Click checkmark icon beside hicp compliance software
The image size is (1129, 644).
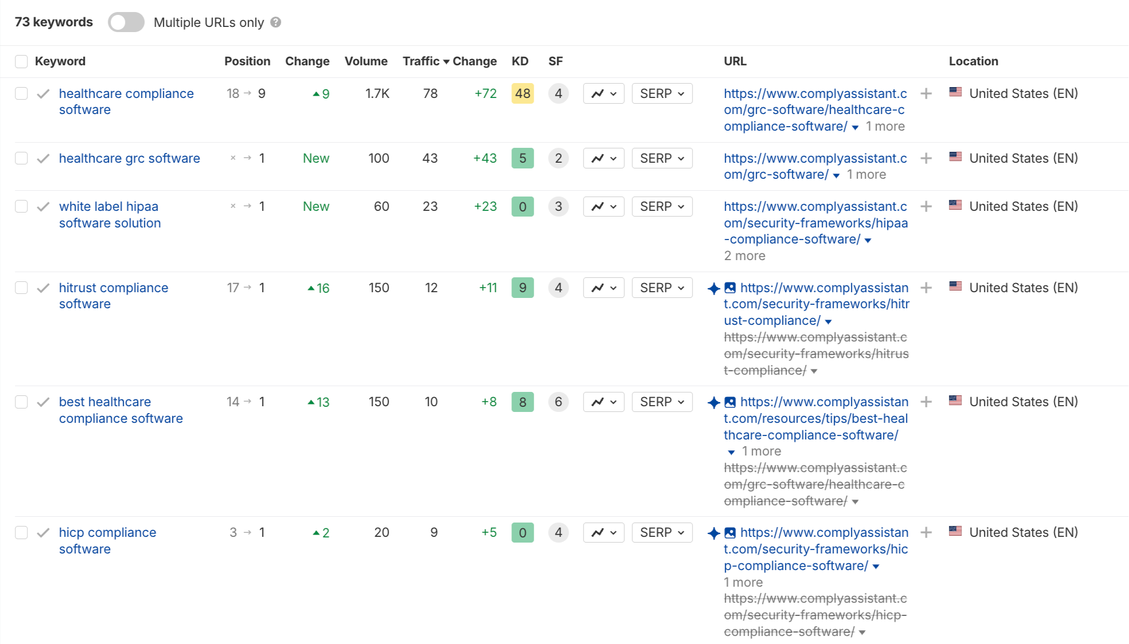coord(43,532)
